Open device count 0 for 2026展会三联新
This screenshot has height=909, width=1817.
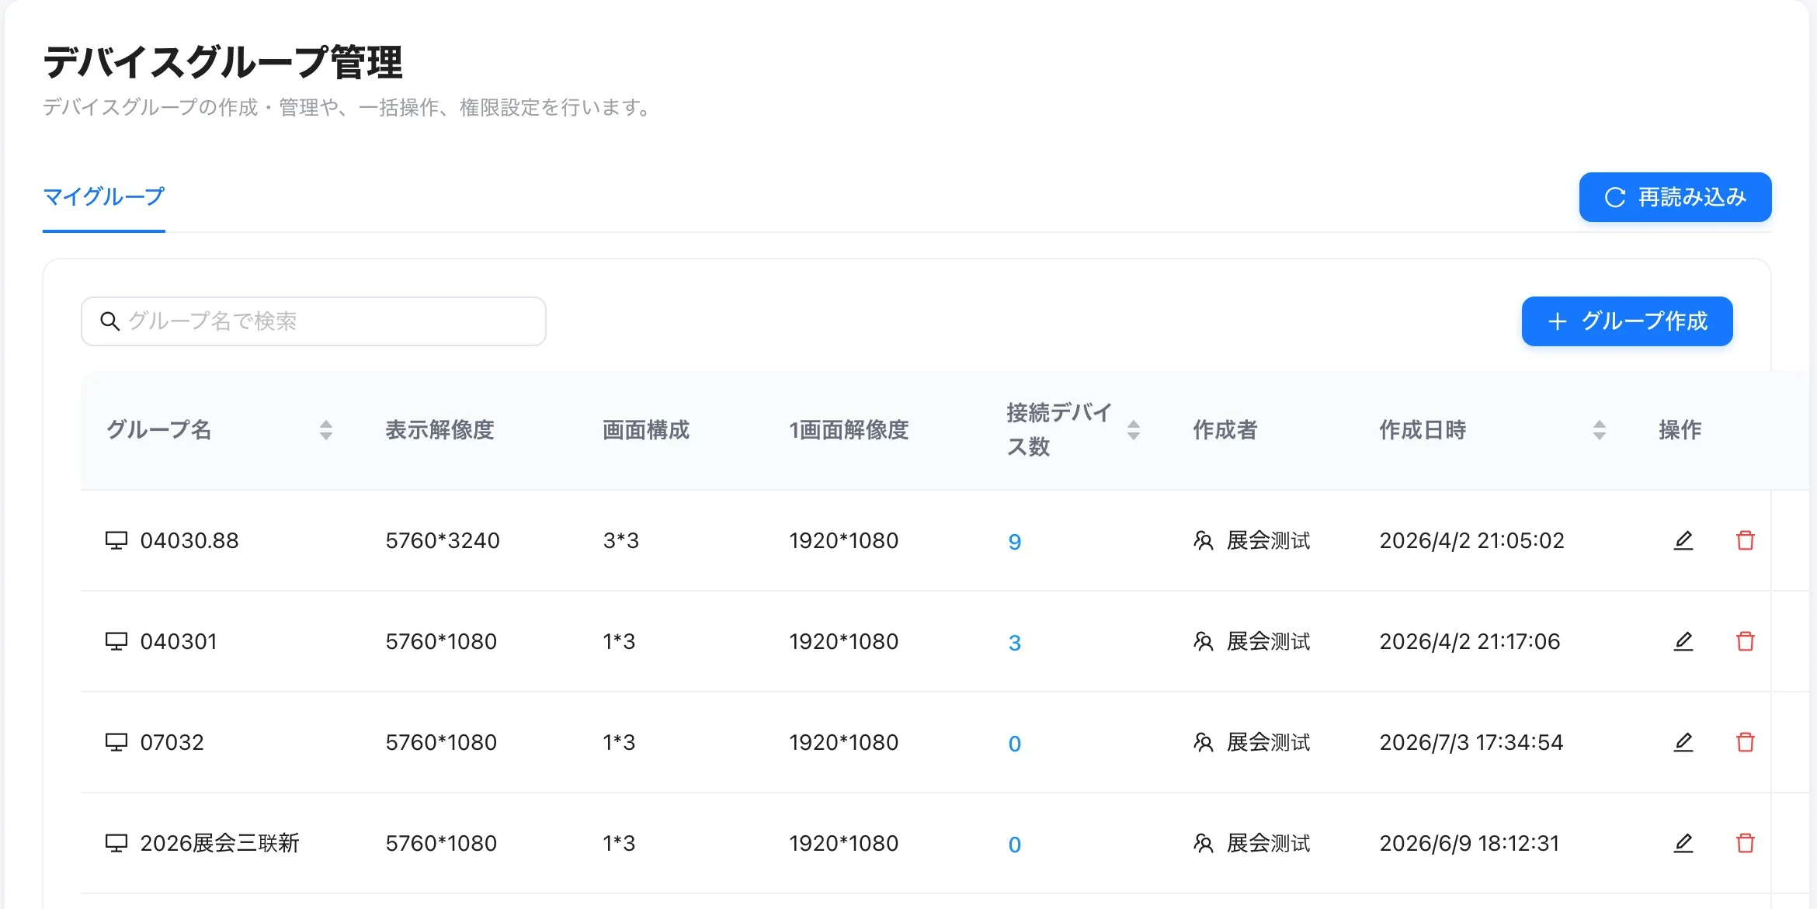(x=1014, y=845)
